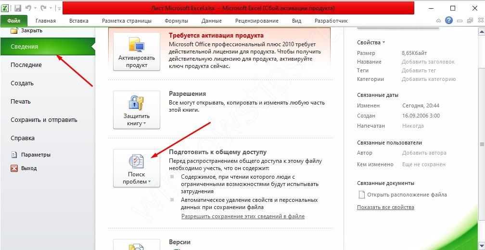Click the Save icon in quick access toolbar

(18, 8)
